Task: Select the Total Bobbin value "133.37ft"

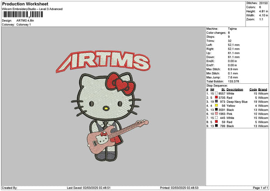Action: [x=234, y=82]
